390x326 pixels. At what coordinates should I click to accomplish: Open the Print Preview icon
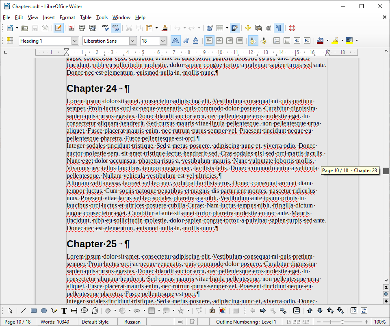pos(91,28)
